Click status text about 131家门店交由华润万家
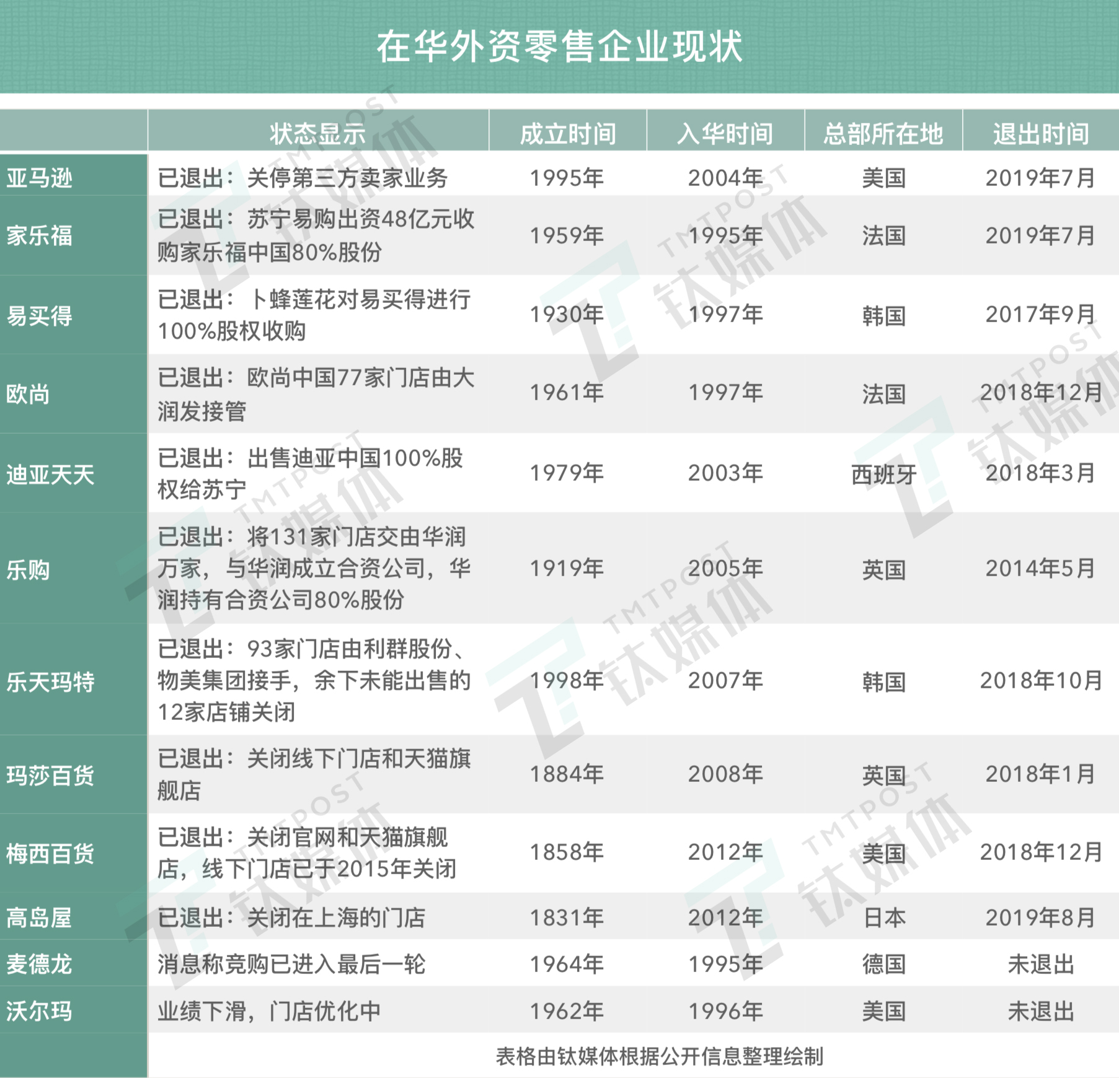This screenshot has width=1119, height=1078. tap(314, 568)
